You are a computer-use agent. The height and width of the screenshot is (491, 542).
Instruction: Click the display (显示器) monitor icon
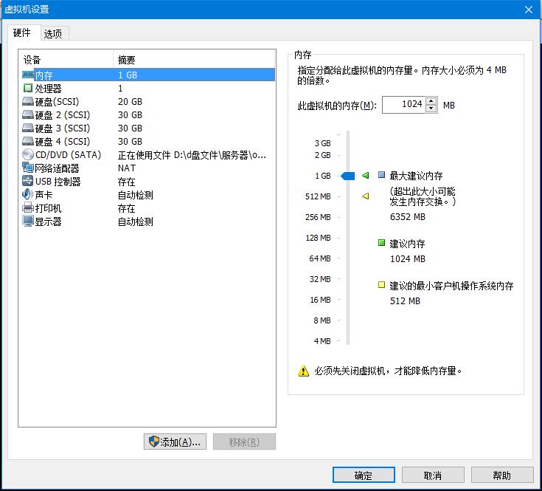coord(28,221)
